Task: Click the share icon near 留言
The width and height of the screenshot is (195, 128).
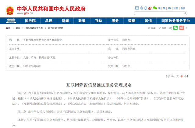Action: tap(170, 28)
